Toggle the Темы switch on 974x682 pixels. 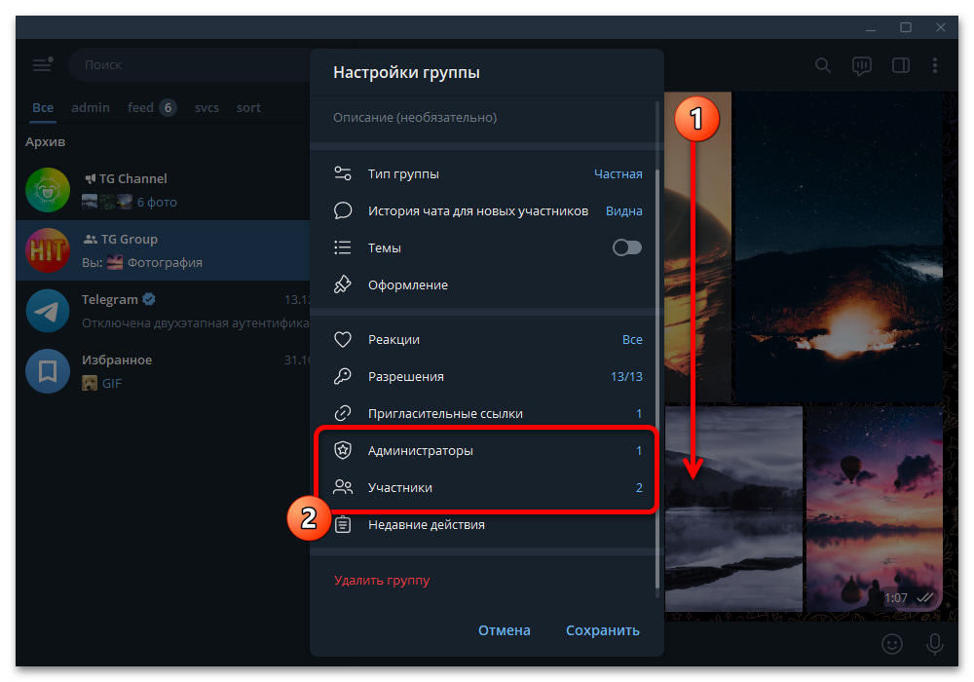pos(626,247)
